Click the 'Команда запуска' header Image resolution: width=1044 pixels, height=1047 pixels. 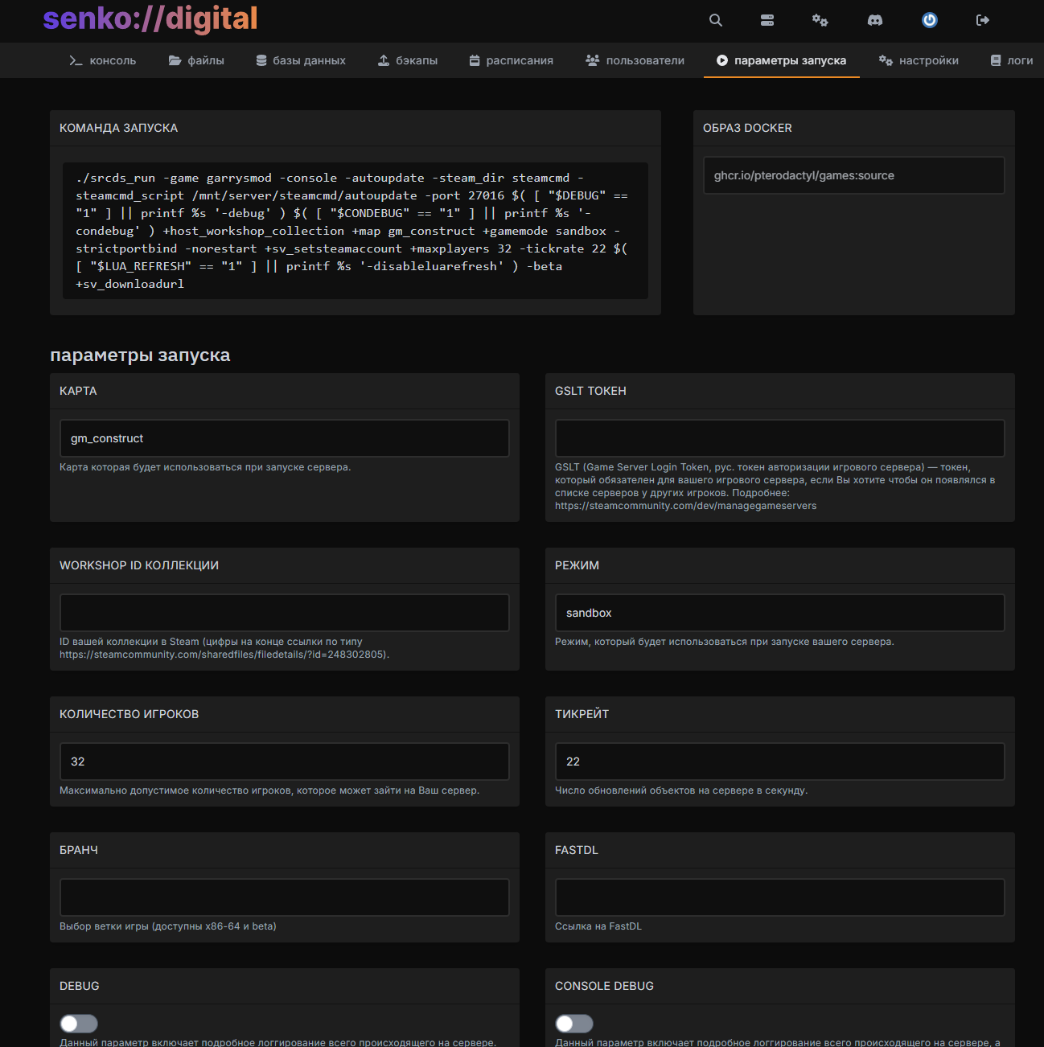pos(118,128)
